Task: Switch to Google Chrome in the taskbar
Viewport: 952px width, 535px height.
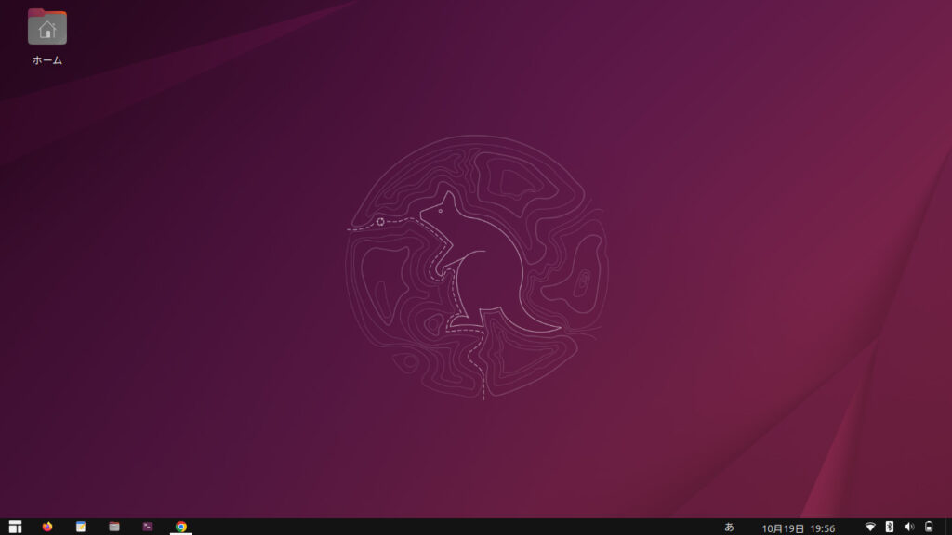Action: [x=181, y=527]
